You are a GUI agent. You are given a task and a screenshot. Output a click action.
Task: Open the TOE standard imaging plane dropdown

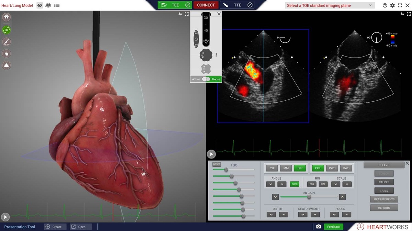pyautogui.click(x=330, y=5)
